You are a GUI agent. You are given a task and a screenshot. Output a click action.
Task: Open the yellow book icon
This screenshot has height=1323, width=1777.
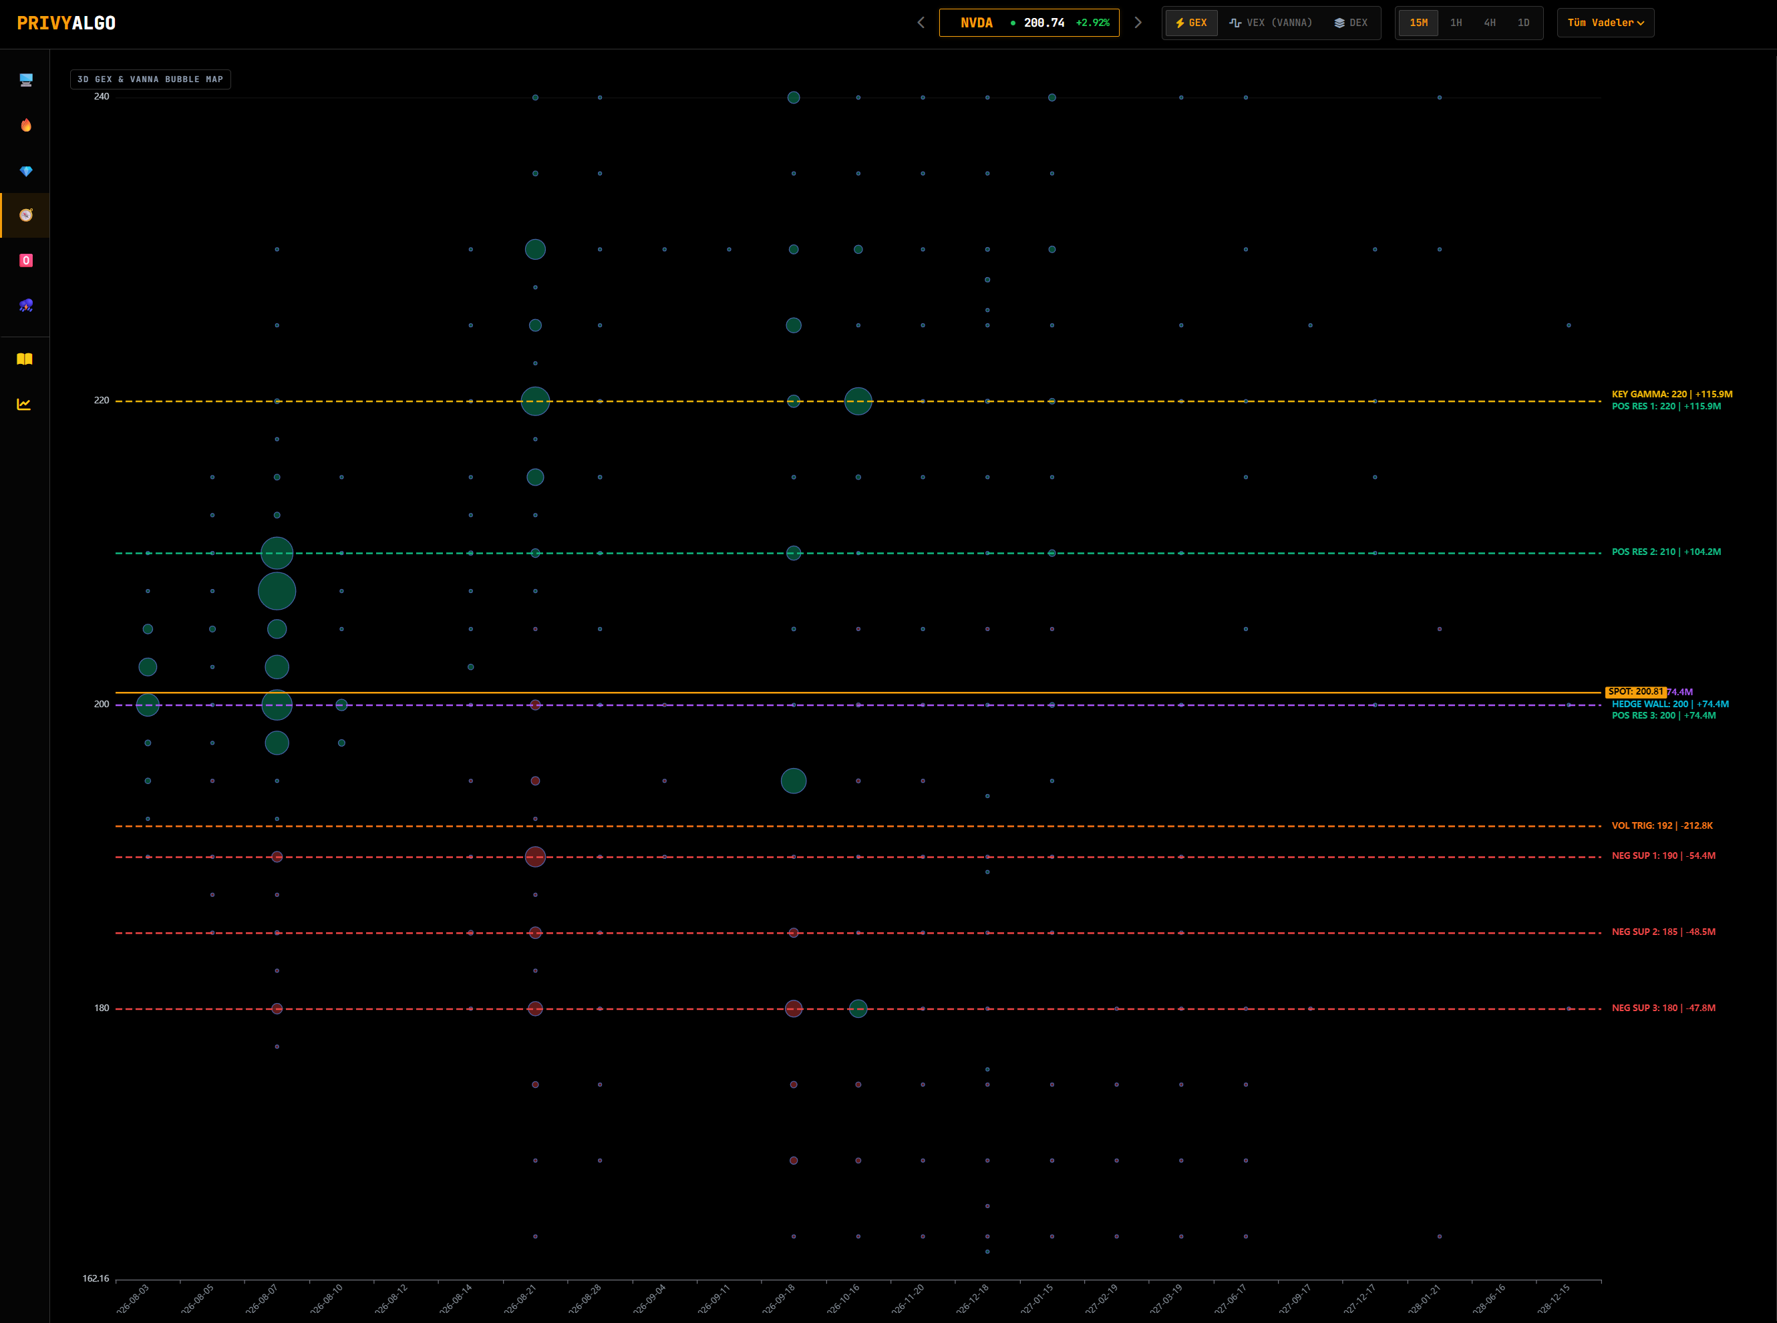click(x=25, y=359)
